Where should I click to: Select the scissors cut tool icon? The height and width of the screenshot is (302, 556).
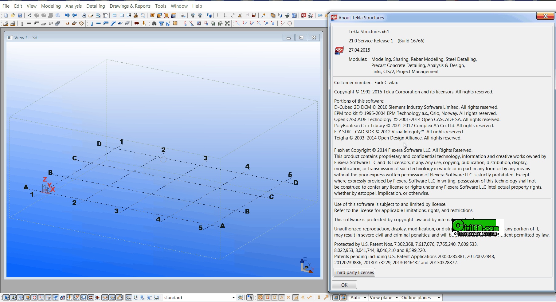[136, 15]
